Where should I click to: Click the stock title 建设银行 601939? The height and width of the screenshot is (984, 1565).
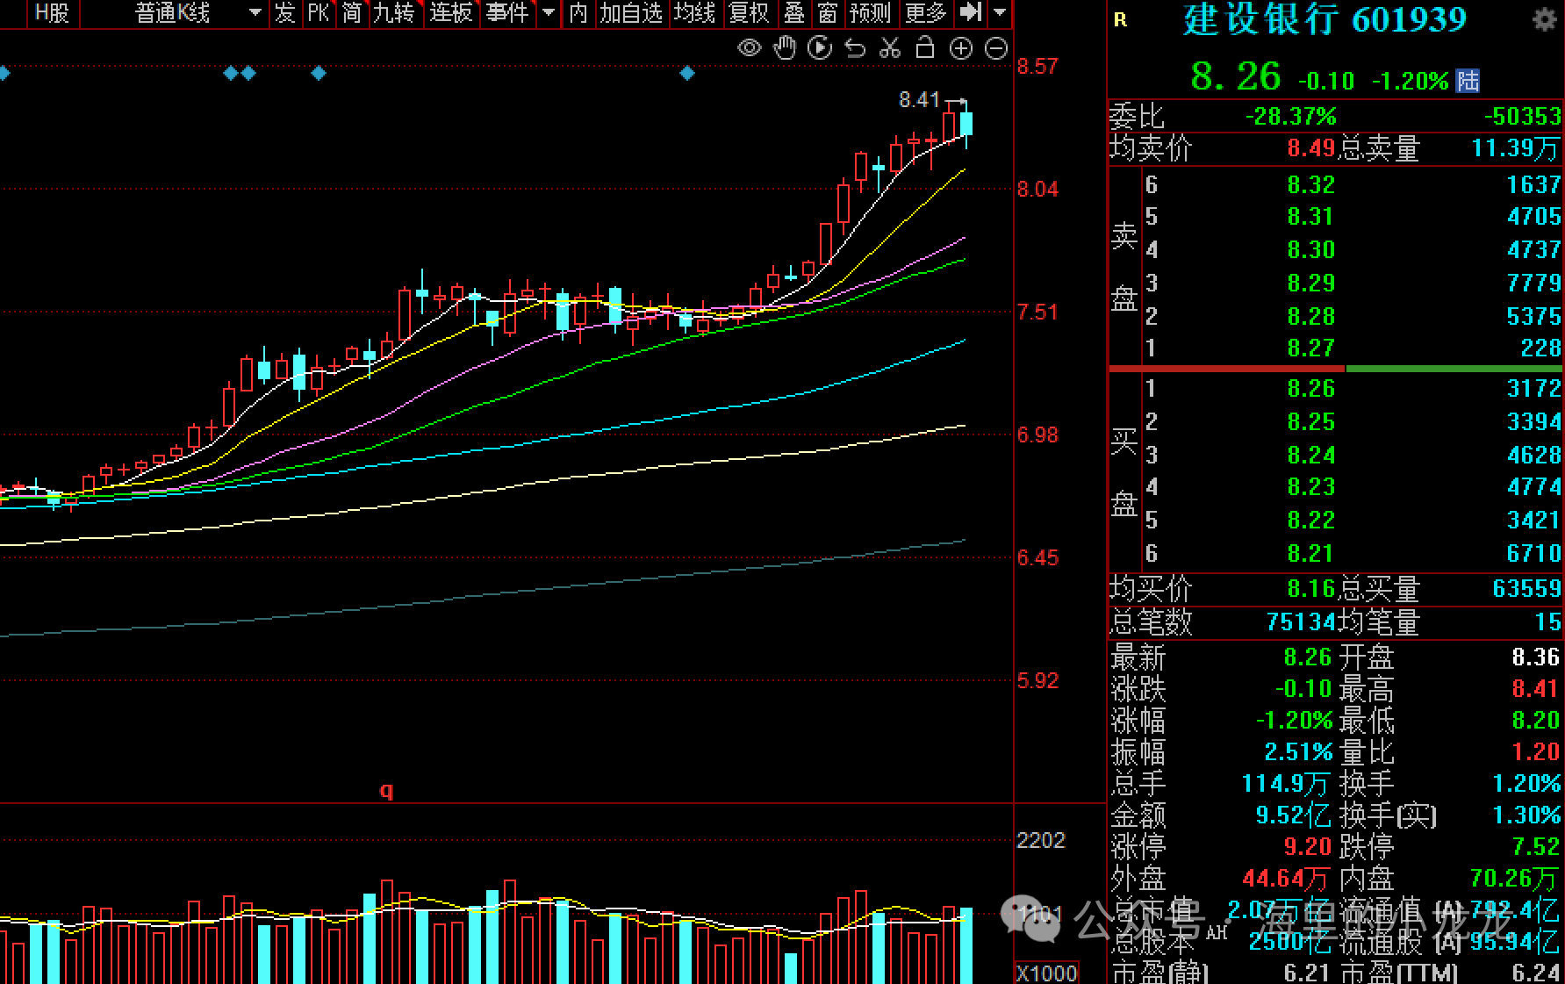tap(1325, 20)
